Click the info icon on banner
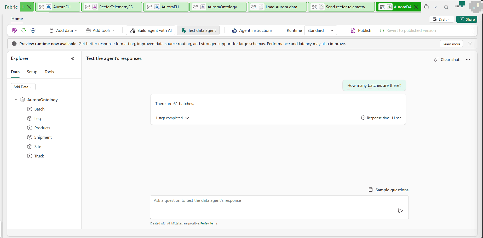Screen dimensions: 483x238 click(14, 44)
